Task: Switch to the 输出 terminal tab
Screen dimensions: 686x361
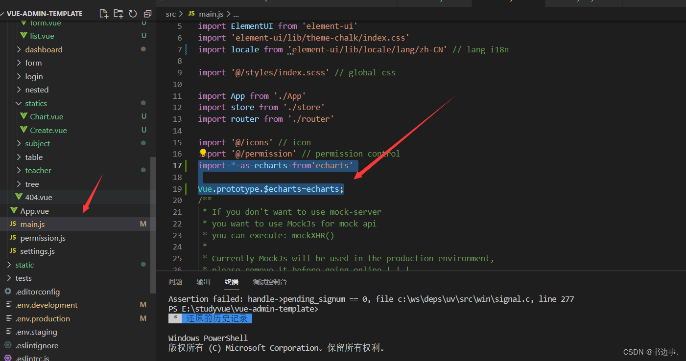Action: pos(203,282)
